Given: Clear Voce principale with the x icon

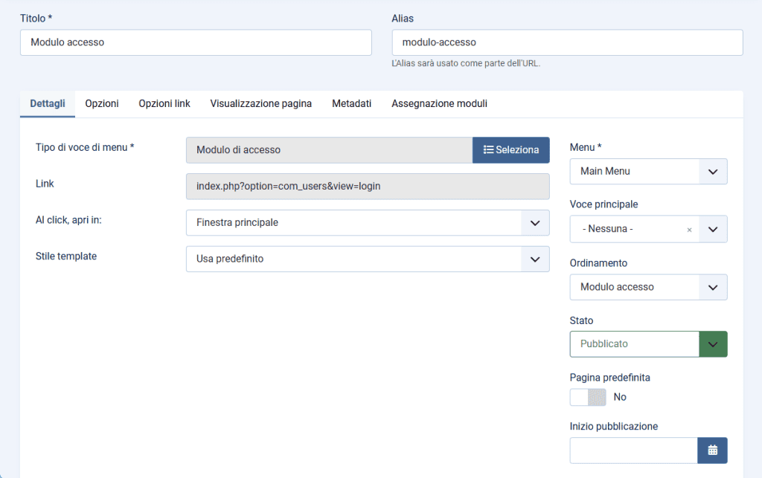Looking at the screenshot, I should [689, 230].
